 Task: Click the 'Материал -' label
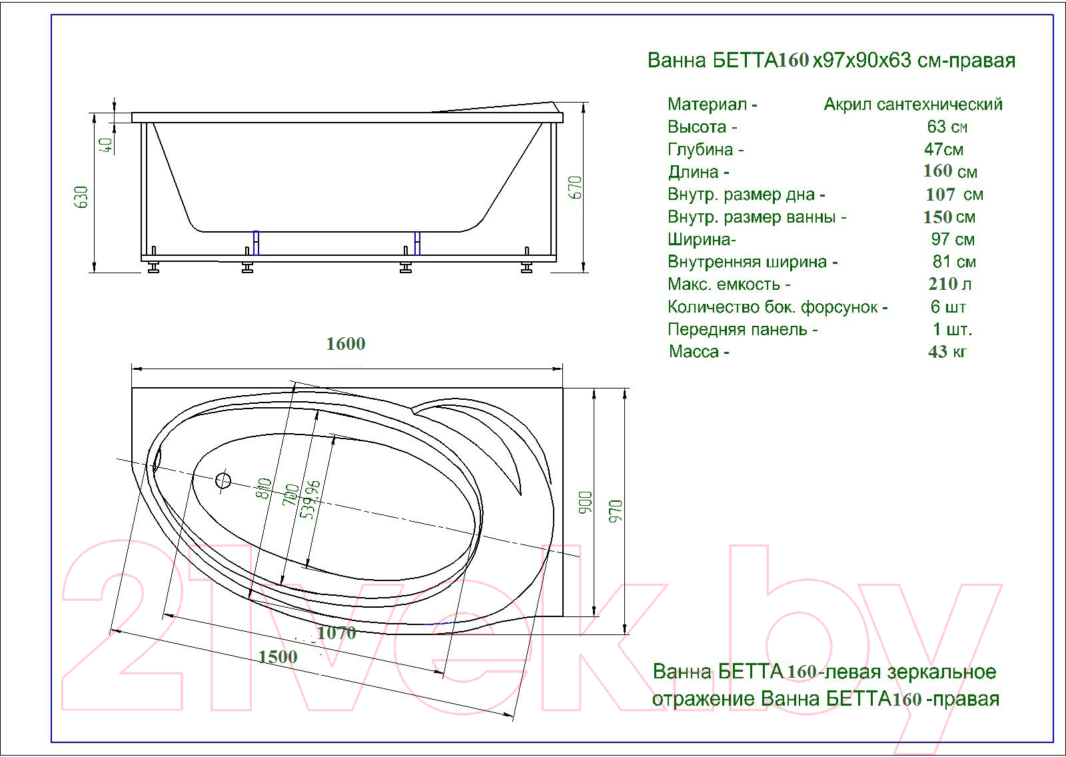pyautogui.click(x=712, y=104)
